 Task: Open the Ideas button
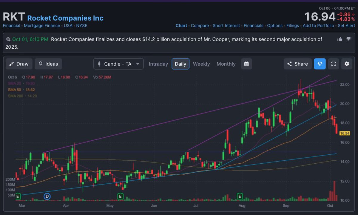[x=48, y=64]
